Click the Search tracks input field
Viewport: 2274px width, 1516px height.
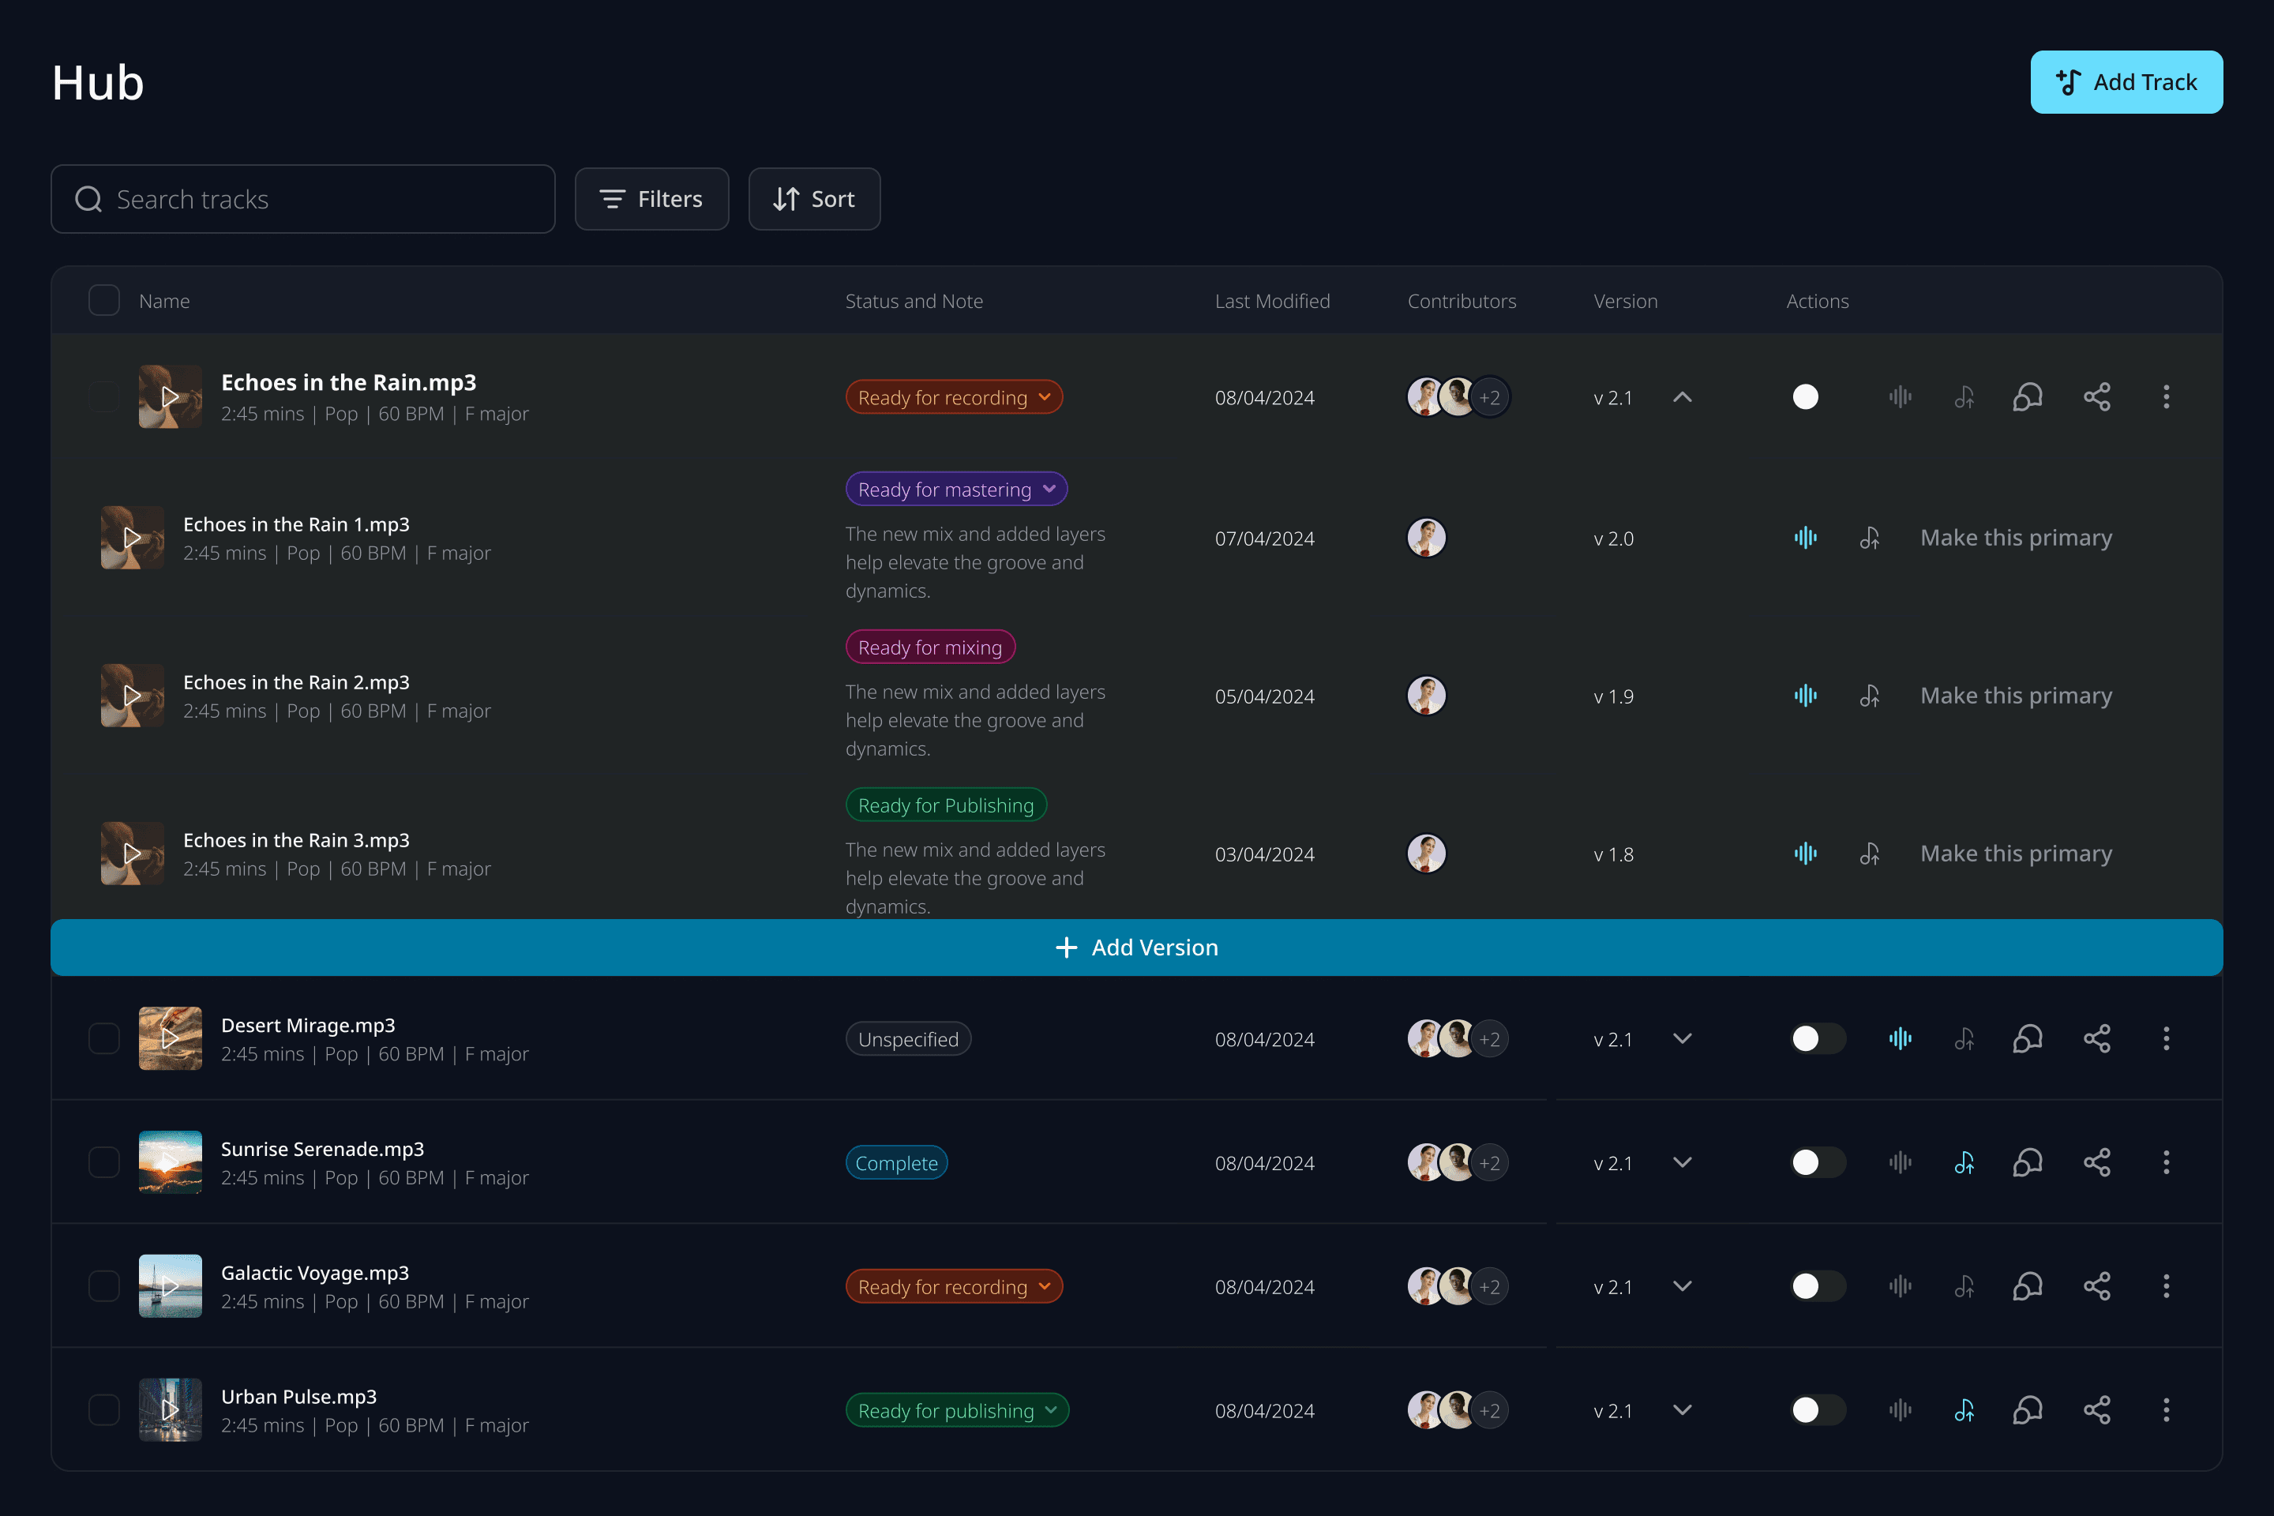tap(303, 199)
